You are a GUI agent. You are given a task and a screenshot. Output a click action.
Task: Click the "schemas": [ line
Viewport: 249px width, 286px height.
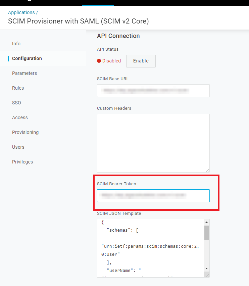[122, 230]
